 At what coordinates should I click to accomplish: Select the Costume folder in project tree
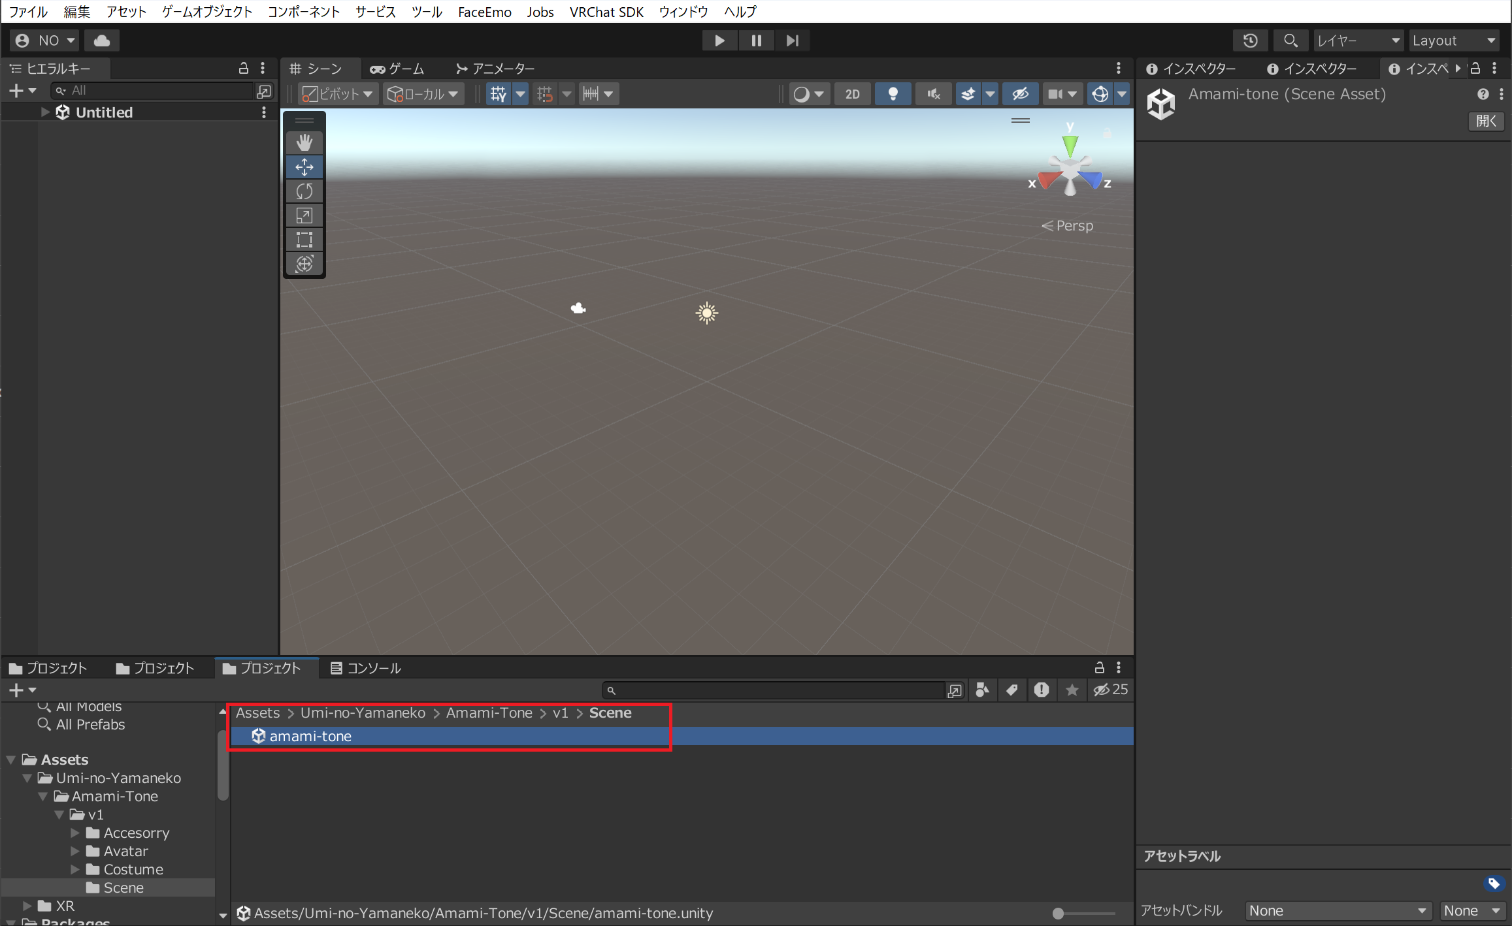point(133,870)
